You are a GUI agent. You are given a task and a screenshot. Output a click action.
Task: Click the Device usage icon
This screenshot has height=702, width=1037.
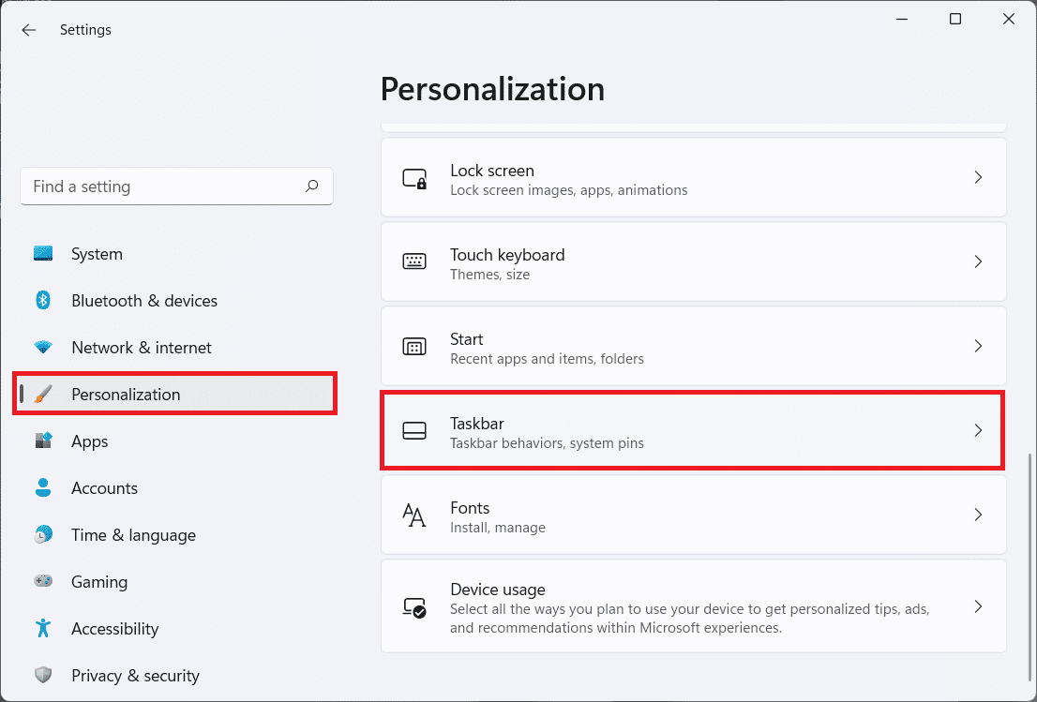point(414,606)
